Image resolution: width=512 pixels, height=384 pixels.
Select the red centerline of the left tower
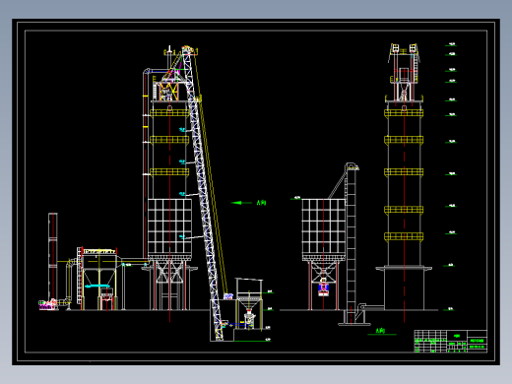pos(169,214)
